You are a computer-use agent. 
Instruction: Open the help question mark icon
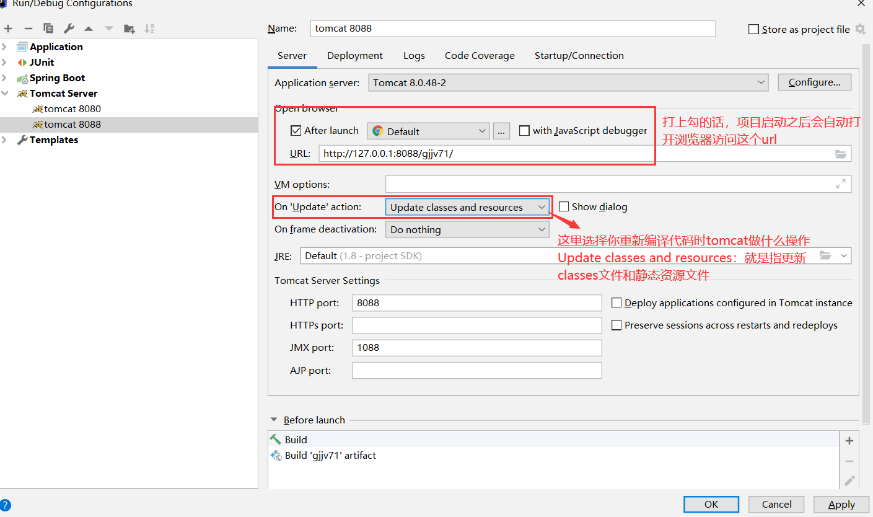(6, 505)
